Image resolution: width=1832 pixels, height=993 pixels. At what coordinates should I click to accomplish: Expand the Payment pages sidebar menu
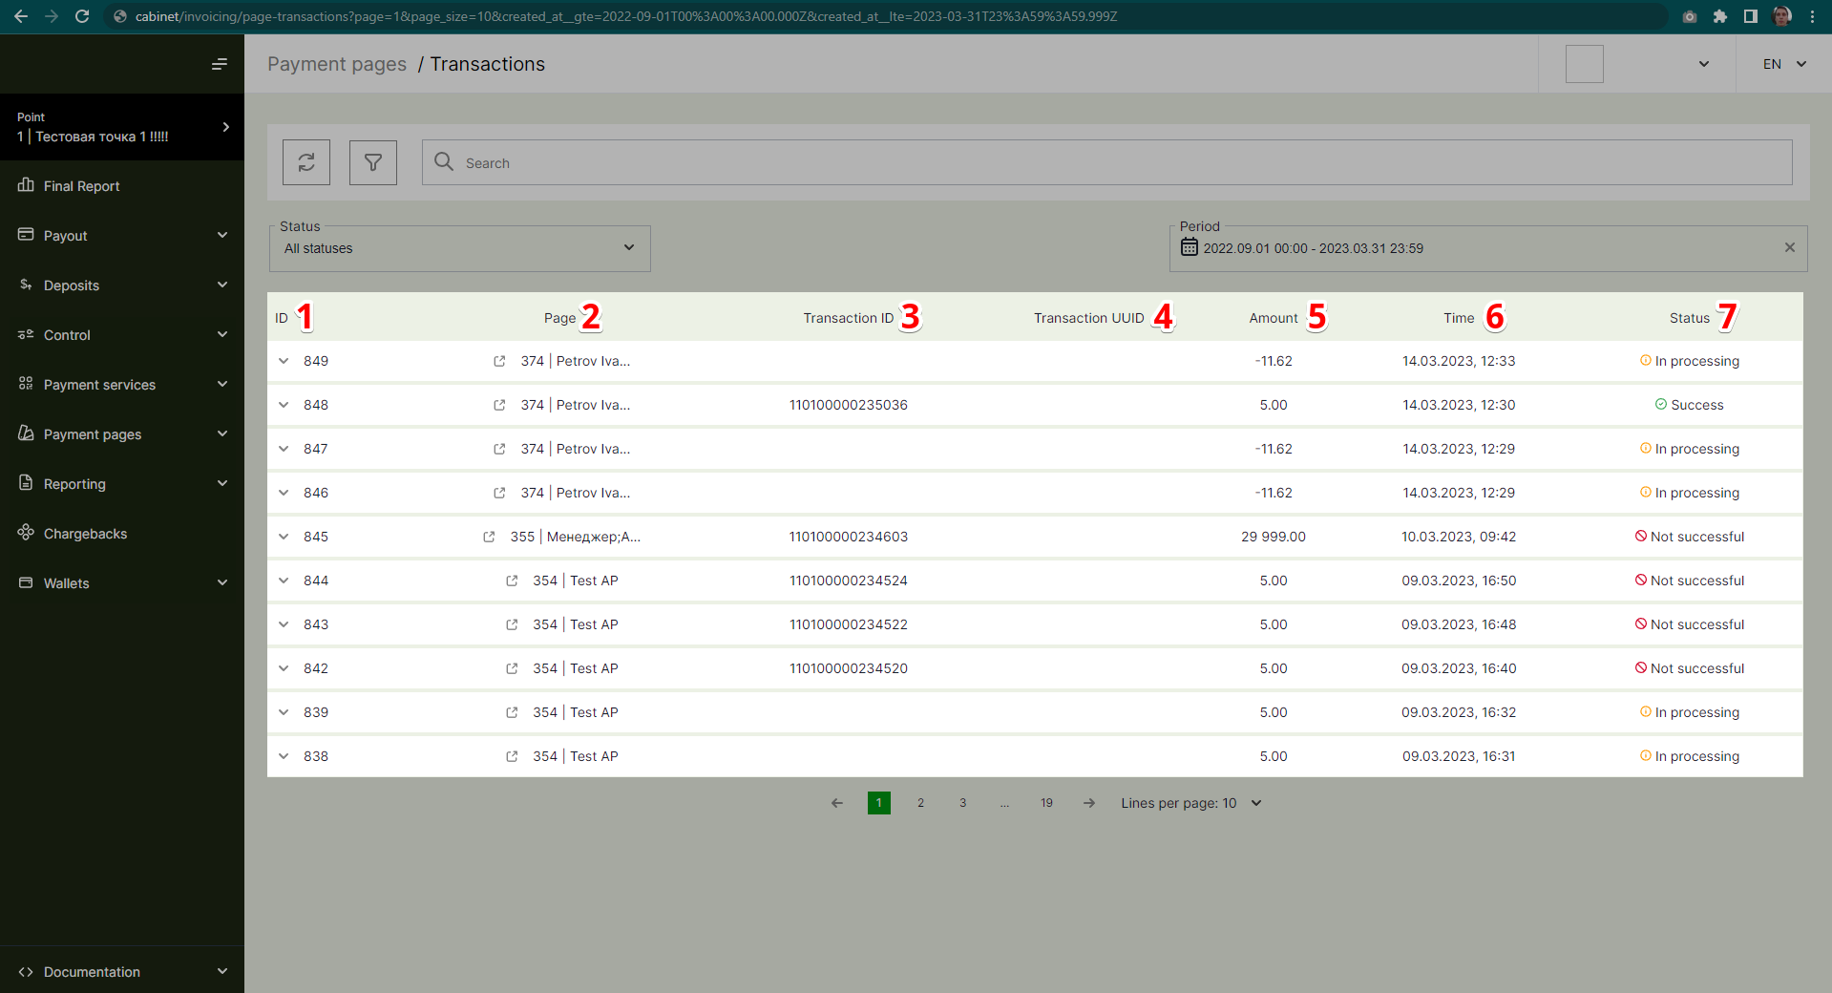[x=122, y=434]
